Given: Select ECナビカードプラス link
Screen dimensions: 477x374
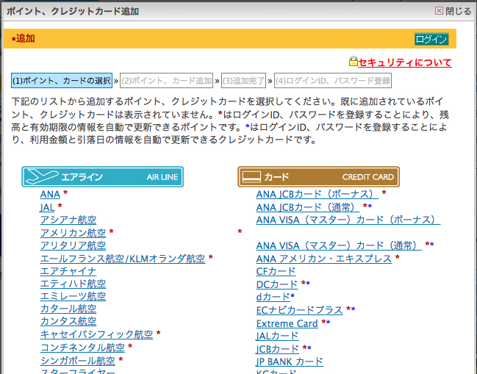Looking at the screenshot, I should click(x=300, y=310).
